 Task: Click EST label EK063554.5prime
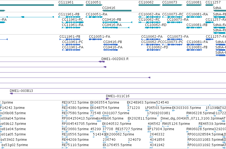[x=105, y=103]
